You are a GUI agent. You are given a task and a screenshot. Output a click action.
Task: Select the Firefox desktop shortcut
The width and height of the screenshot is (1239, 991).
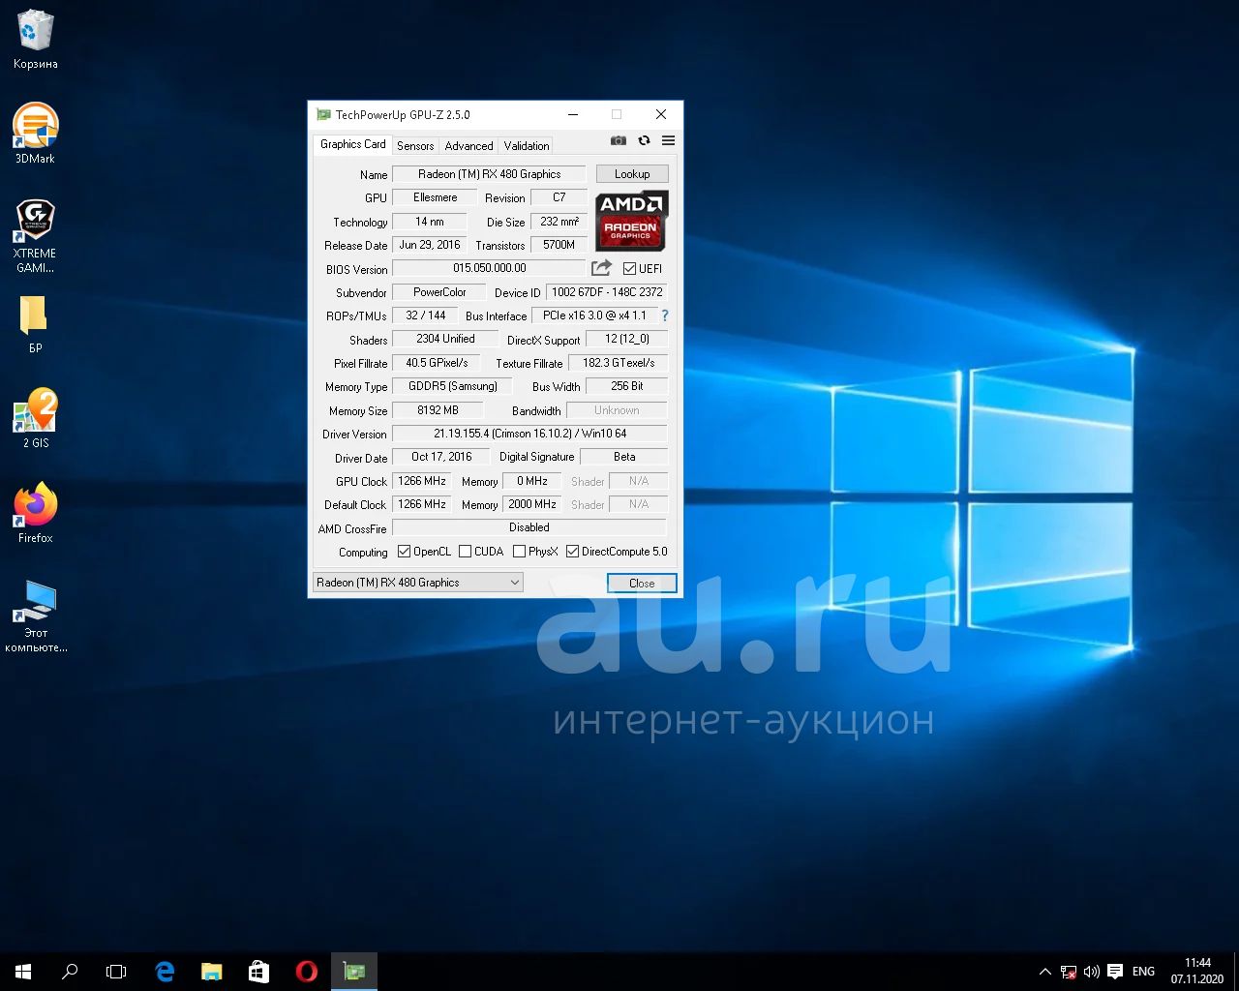[36, 513]
